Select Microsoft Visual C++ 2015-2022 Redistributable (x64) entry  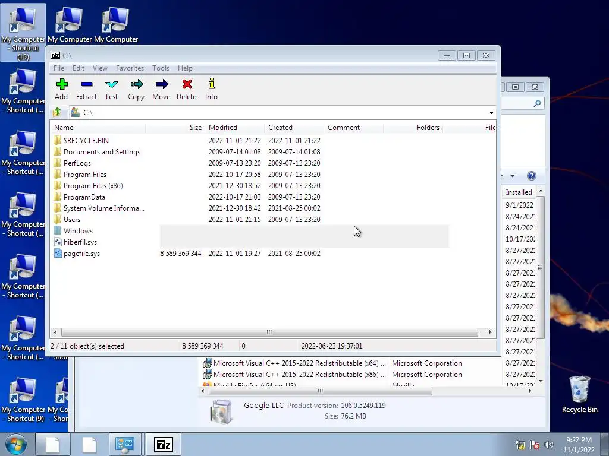[294, 363]
